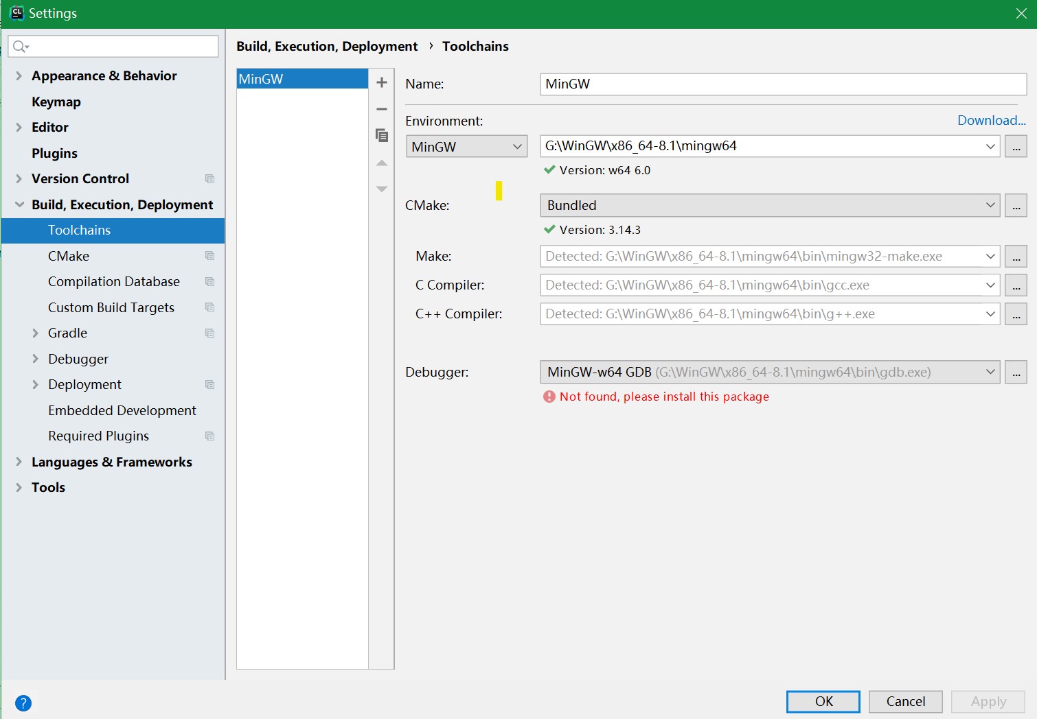Viewport: 1037px width, 719px height.
Task: Browse for Debugger executable
Action: tap(1016, 372)
